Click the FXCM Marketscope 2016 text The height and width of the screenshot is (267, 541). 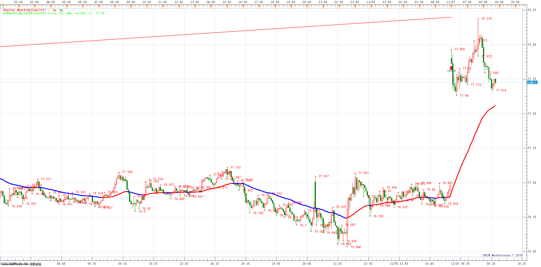(503, 255)
